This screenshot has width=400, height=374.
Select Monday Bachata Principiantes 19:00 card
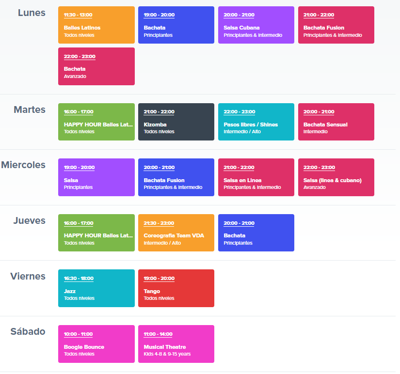(176, 25)
